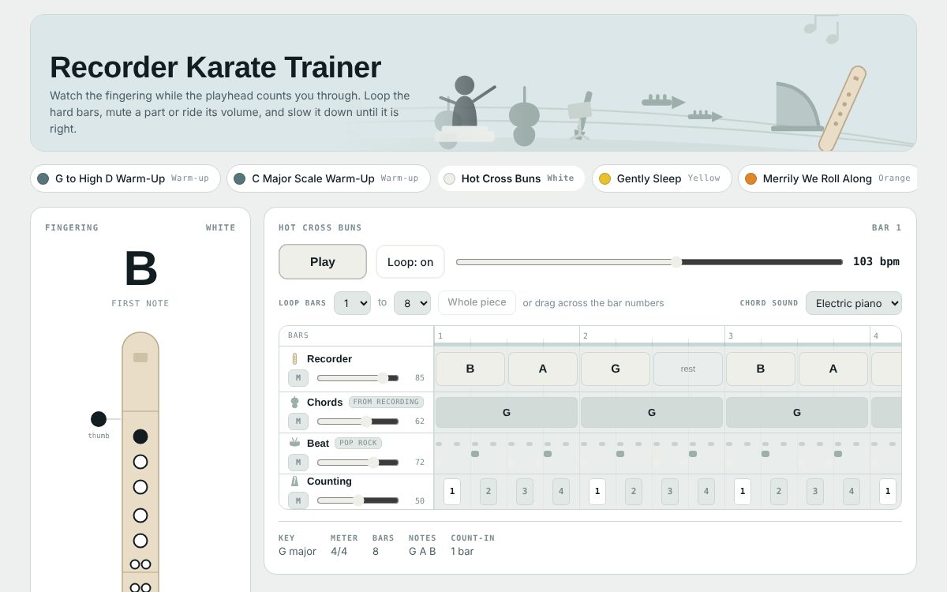The image size is (947, 592).
Task: Toggle the Loop: on button
Action: click(x=410, y=262)
